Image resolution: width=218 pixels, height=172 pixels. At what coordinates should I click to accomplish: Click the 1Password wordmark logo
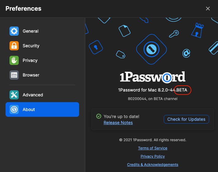pyautogui.click(x=152, y=77)
